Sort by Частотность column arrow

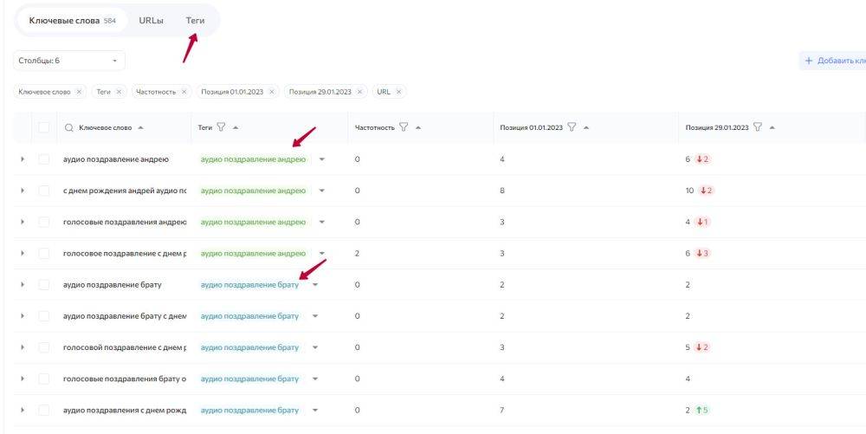[x=418, y=127]
